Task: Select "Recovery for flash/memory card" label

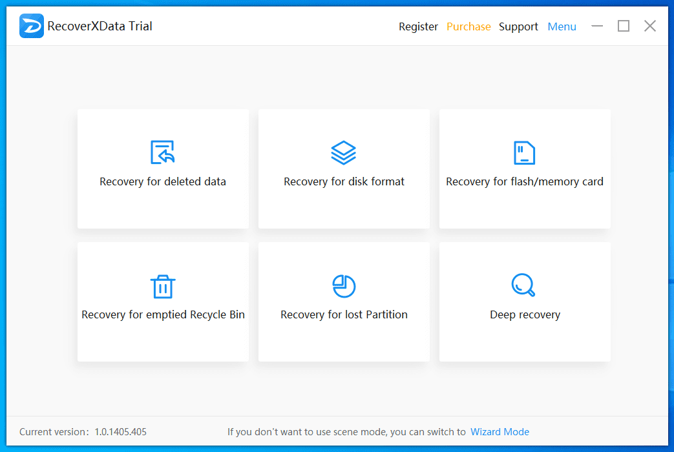Action: [525, 181]
